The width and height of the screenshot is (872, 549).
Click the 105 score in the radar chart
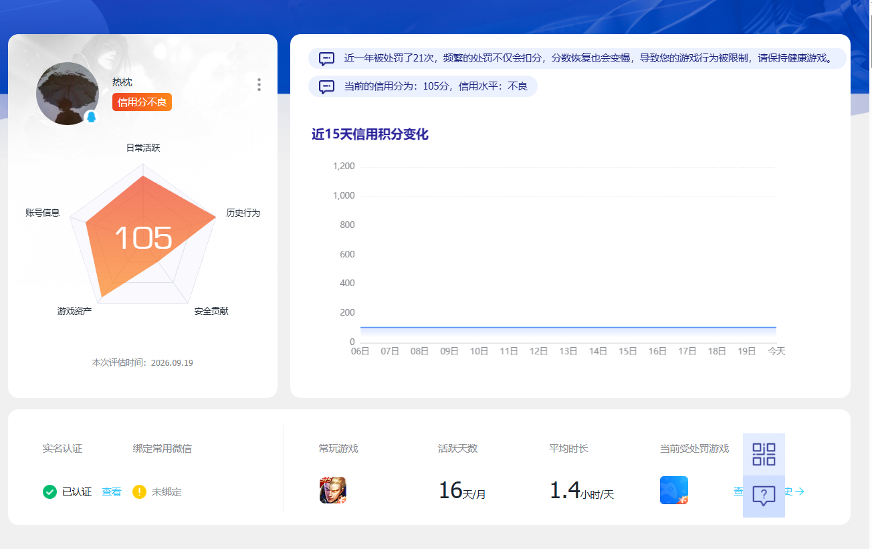click(143, 238)
